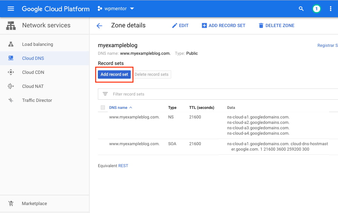Open the Registrar link
This screenshot has height=213, width=338.
coord(327,46)
